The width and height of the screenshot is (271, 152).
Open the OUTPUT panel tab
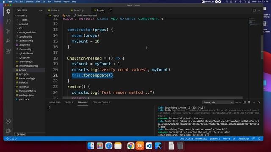(69, 102)
